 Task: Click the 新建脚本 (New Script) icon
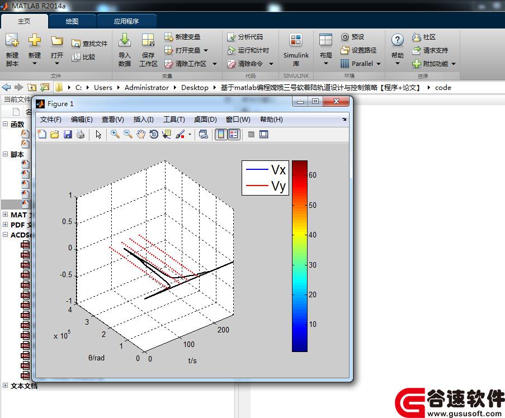pos(12,40)
